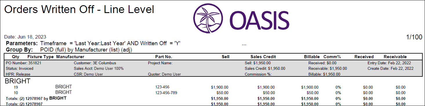Viewport: 425px width, 106px height.
Task: Select the Status: Invoiced field
Action: click(19, 69)
